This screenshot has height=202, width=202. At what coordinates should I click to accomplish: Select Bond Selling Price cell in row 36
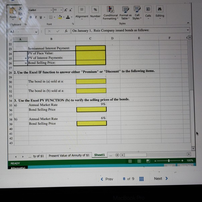pyautogui.click(x=91, y=109)
